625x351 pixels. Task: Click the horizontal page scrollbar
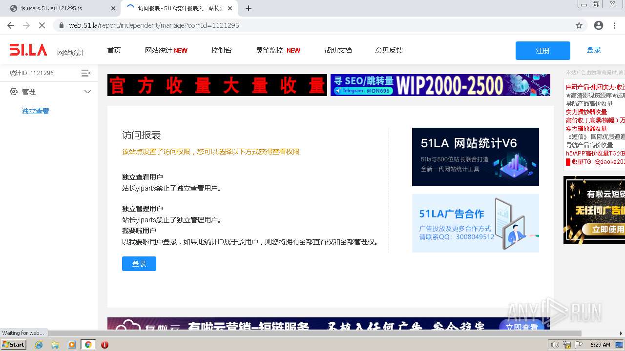(314, 333)
